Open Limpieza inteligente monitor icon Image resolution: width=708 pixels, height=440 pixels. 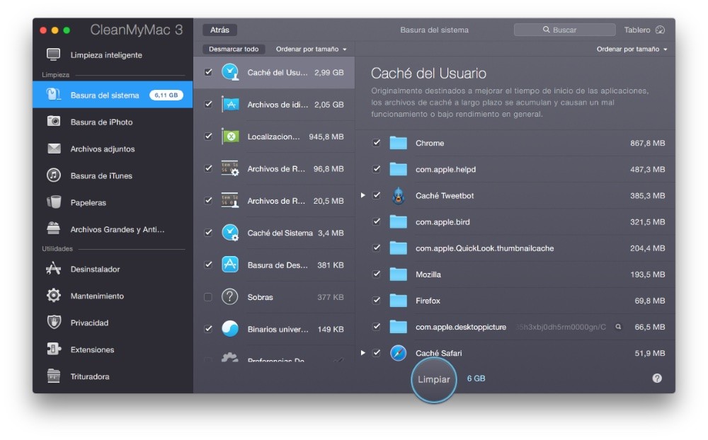tap(53, 54)
